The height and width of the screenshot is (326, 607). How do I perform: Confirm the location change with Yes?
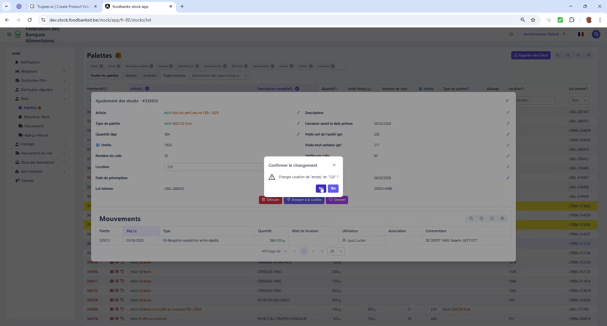click(333, 189)
